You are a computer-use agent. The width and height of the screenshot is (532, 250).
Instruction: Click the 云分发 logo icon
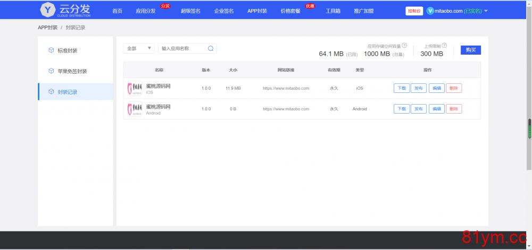pyautogui.click(x=48, y=10)
